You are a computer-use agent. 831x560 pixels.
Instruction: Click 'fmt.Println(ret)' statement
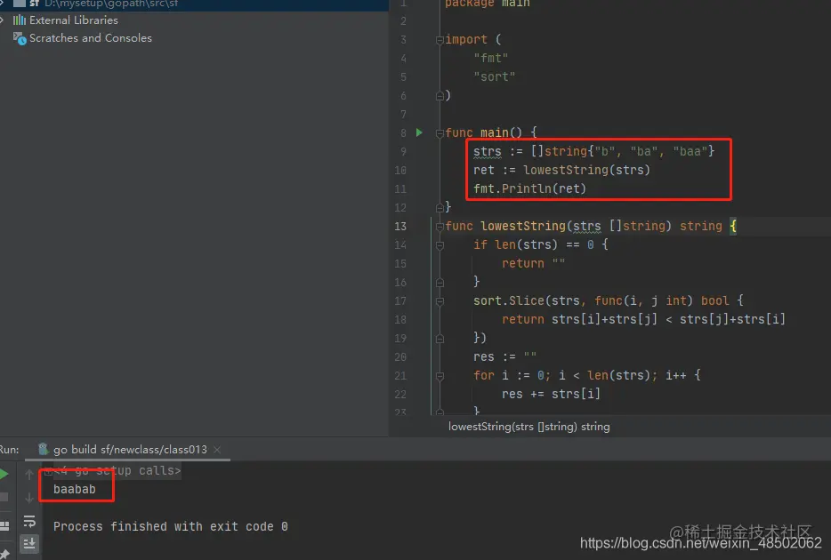530,188
